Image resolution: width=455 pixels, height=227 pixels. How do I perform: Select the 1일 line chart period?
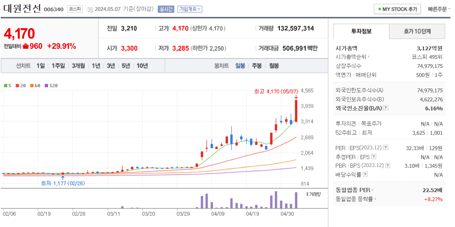40,66
